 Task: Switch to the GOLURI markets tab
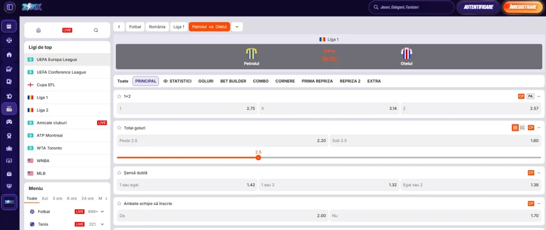pyautogui.click(x=206, y=81)
